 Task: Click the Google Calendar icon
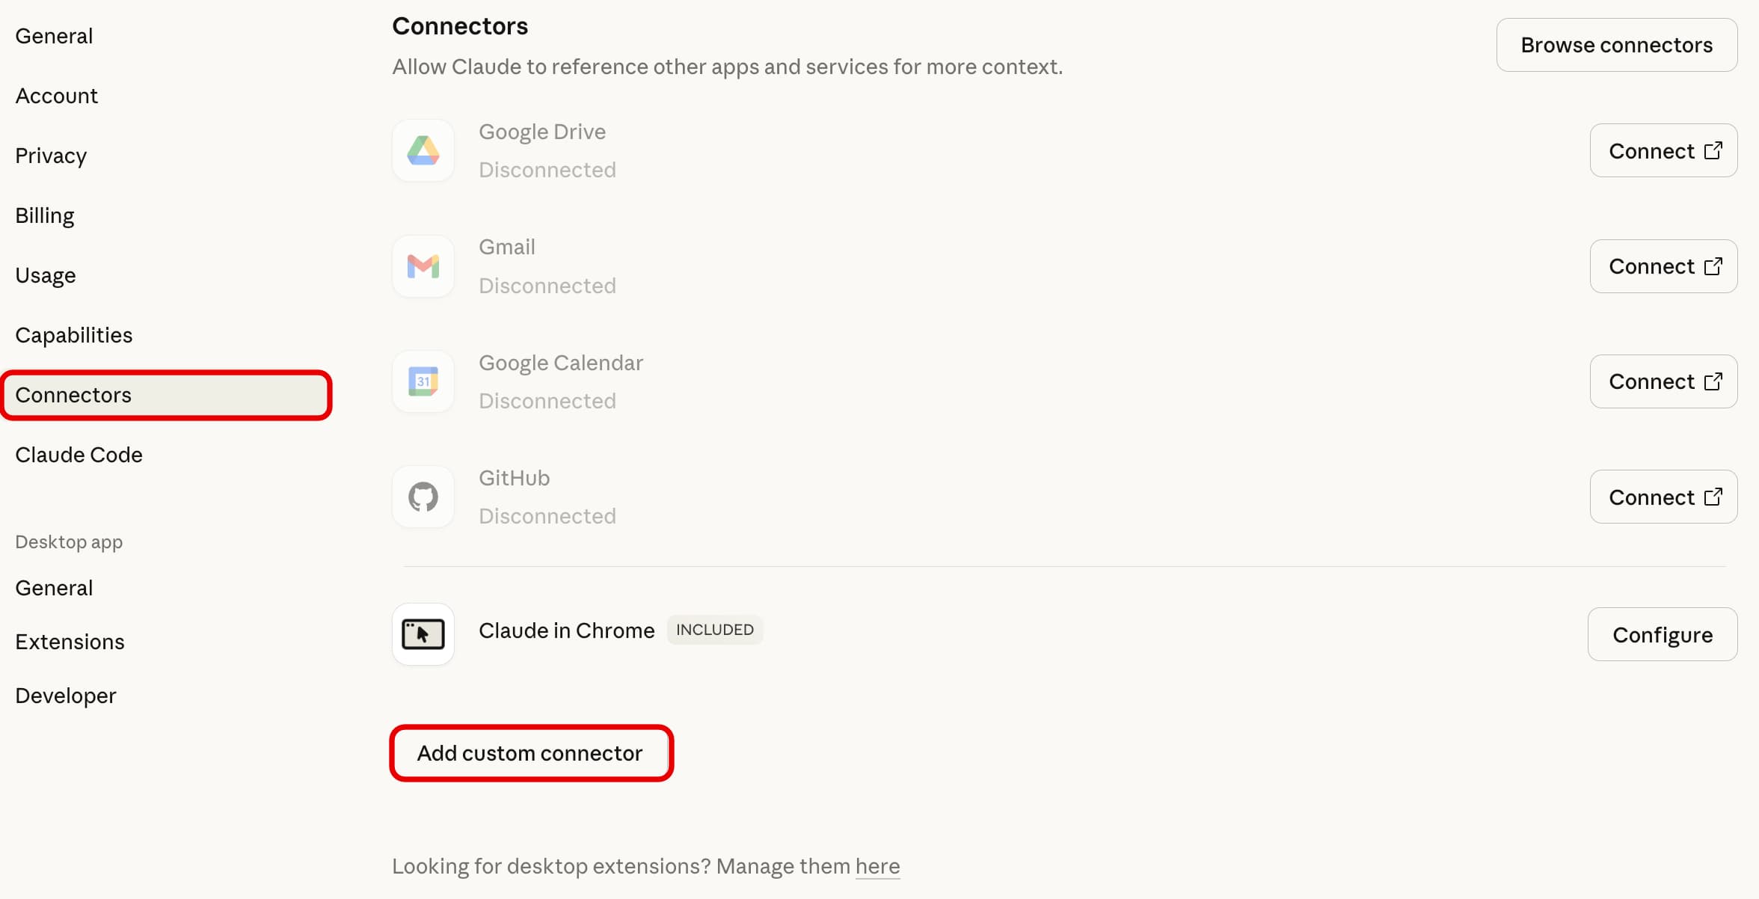click(423, 381)
